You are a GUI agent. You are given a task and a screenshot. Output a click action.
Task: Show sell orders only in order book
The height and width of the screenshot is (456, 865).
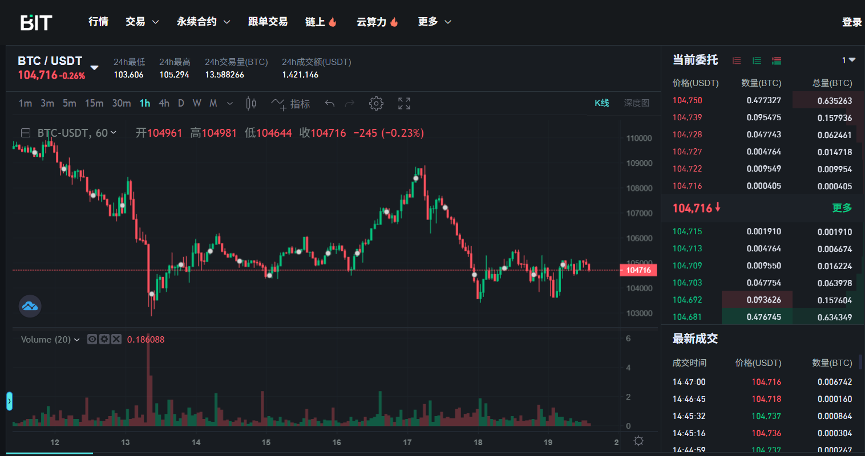tap(737, 60)
